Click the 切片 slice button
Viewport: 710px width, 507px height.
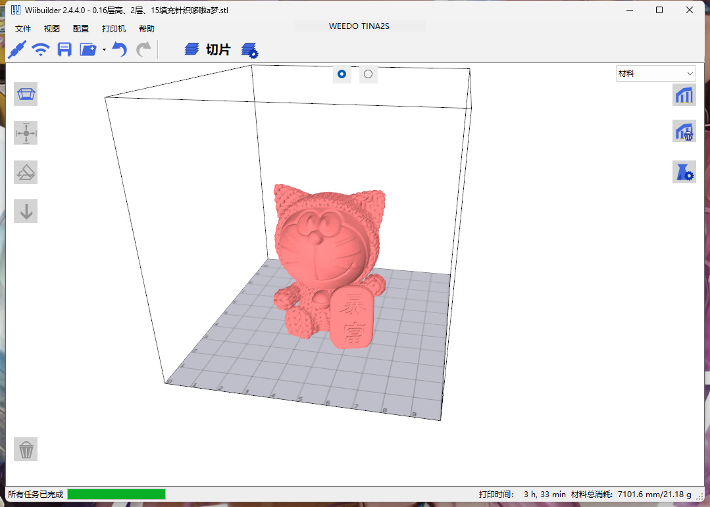[x=208, y=49]
